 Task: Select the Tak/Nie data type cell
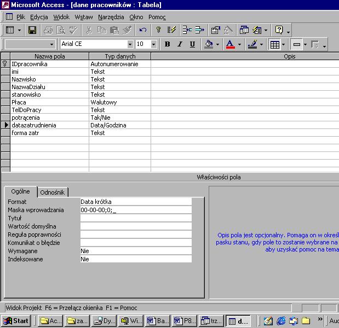(120, 118)
